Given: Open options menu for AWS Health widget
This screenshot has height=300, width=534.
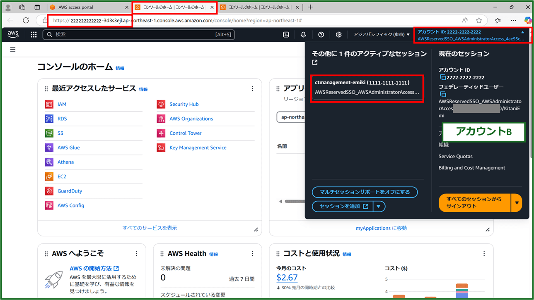Looking at the screenshot, I should tap(252, 254).
